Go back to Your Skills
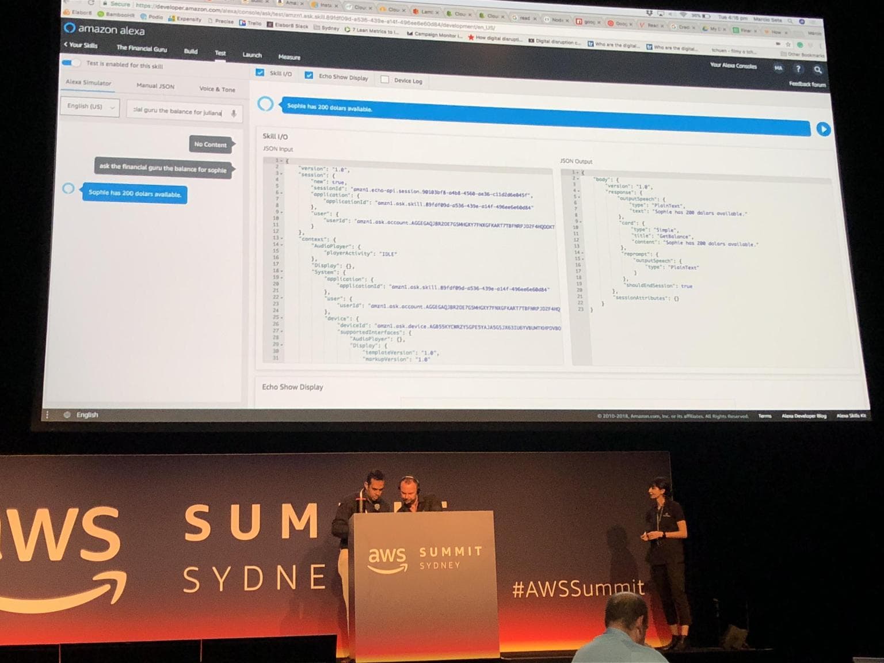 point(81,45)
